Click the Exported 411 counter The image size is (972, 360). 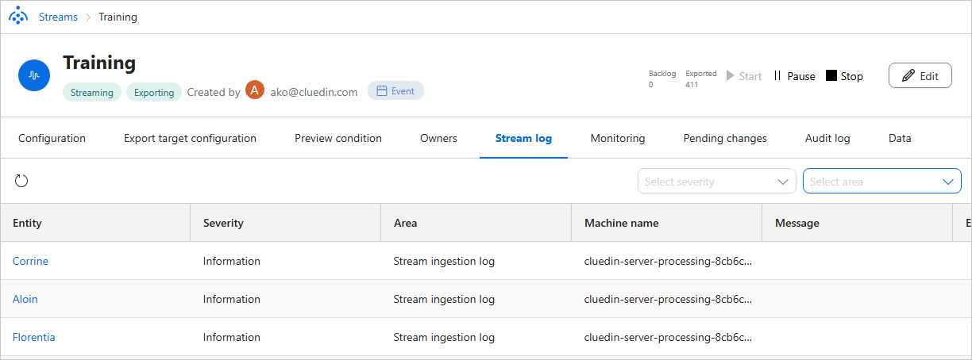(700, 79)
